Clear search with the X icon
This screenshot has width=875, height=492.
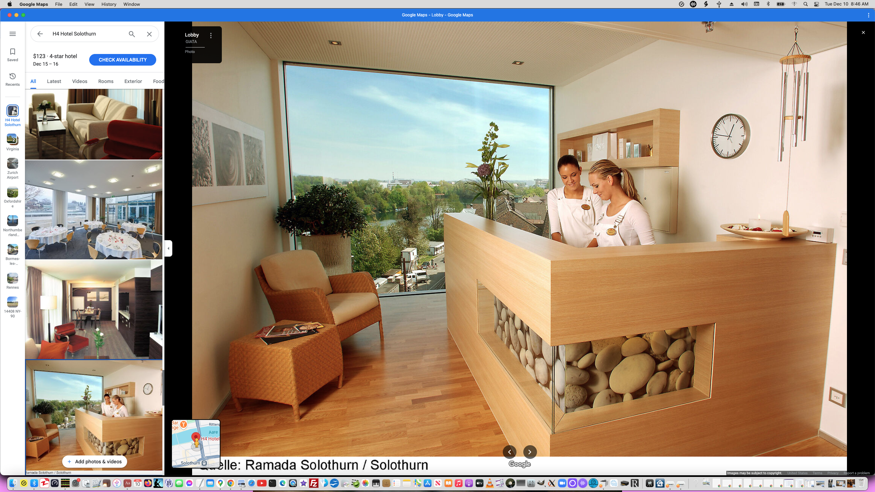pyautogui.click(x=149, y=34)
